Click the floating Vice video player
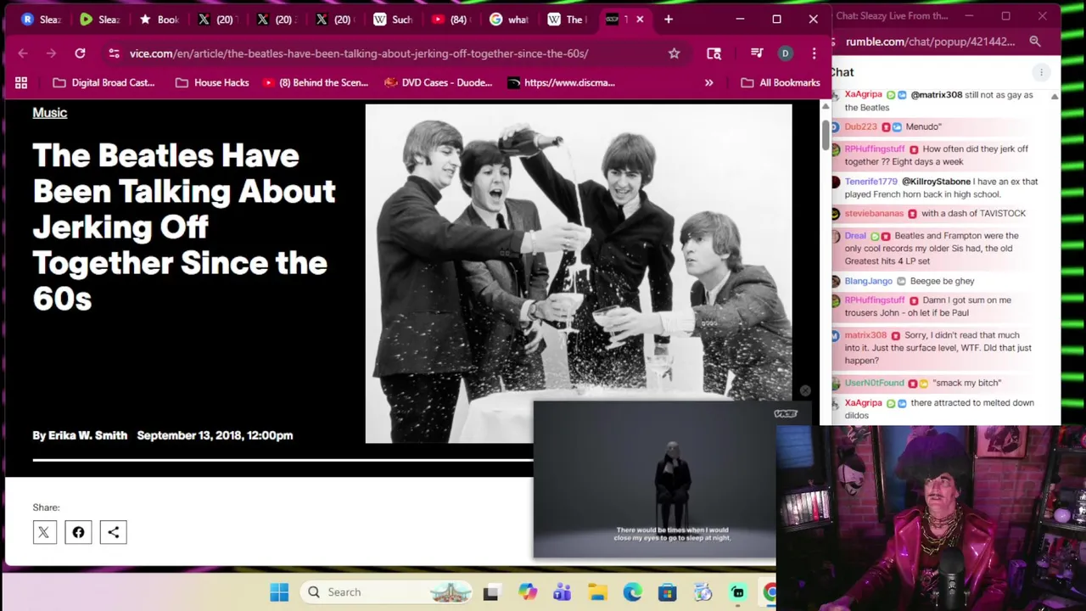Image resolution: width=1086 pixels, height=611 pixels. [x=654, y=479]
